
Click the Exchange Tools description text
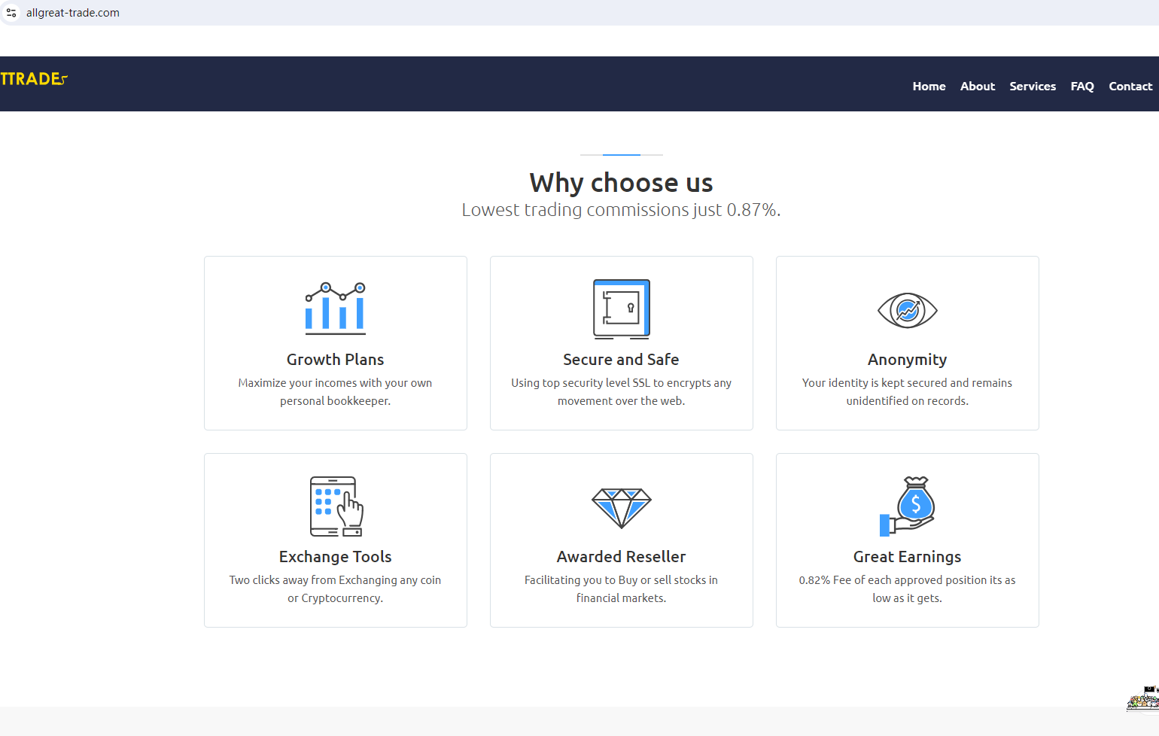335,588
